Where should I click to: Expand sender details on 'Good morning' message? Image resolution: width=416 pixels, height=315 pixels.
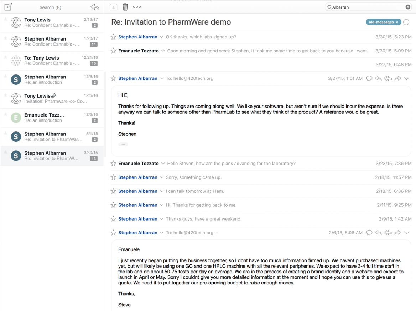(163, 51)
